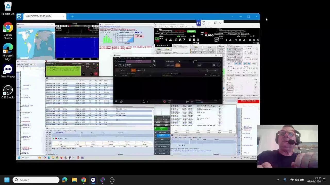Open the SonoBus recordings folder icon
The height and width of the screenshot is (185, 330).
(169, 101)
